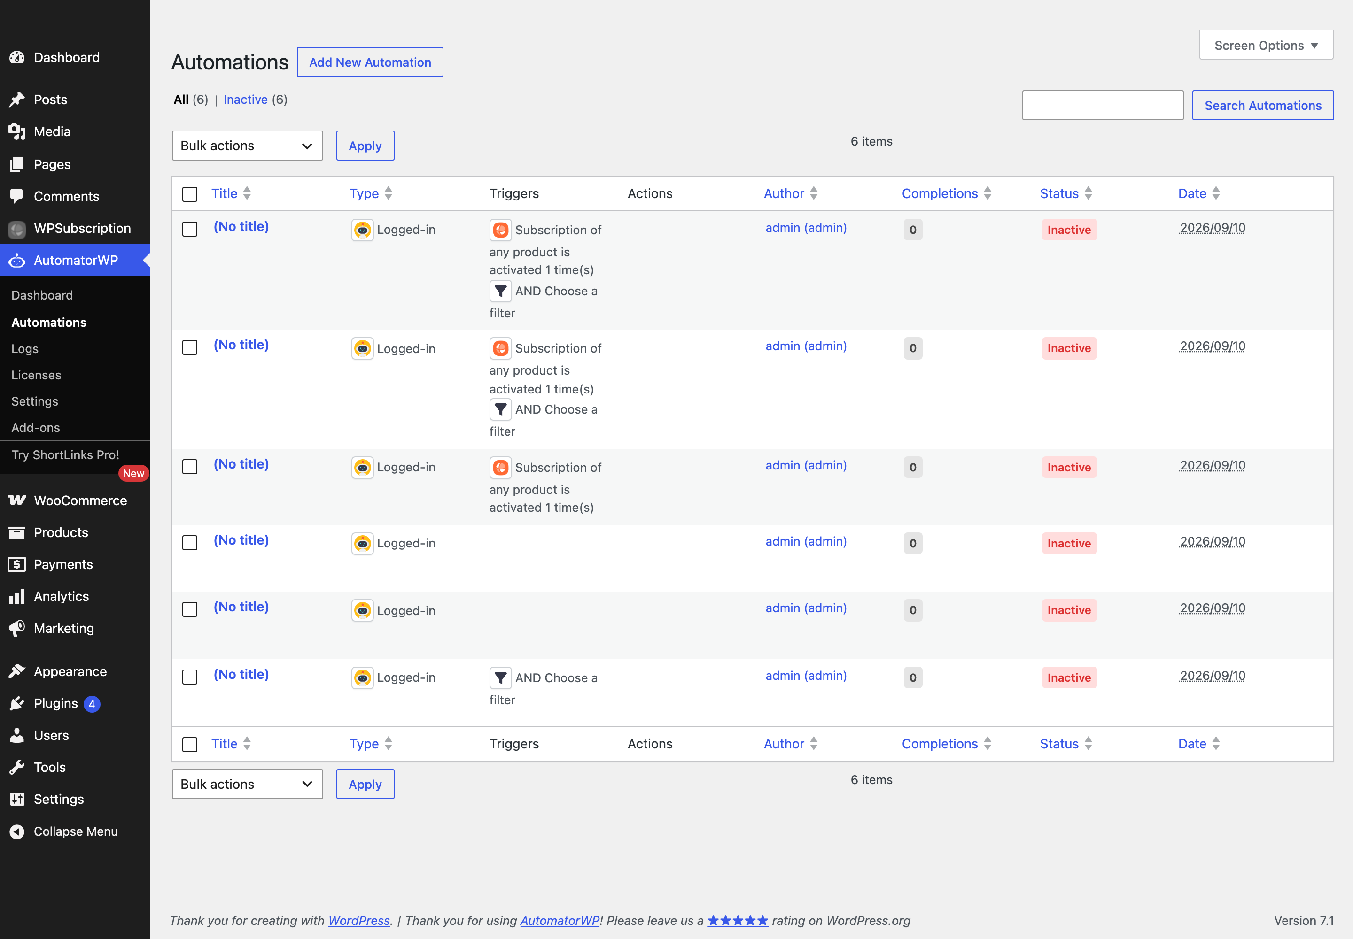Click the Comments bubble icon

(17, 196)
